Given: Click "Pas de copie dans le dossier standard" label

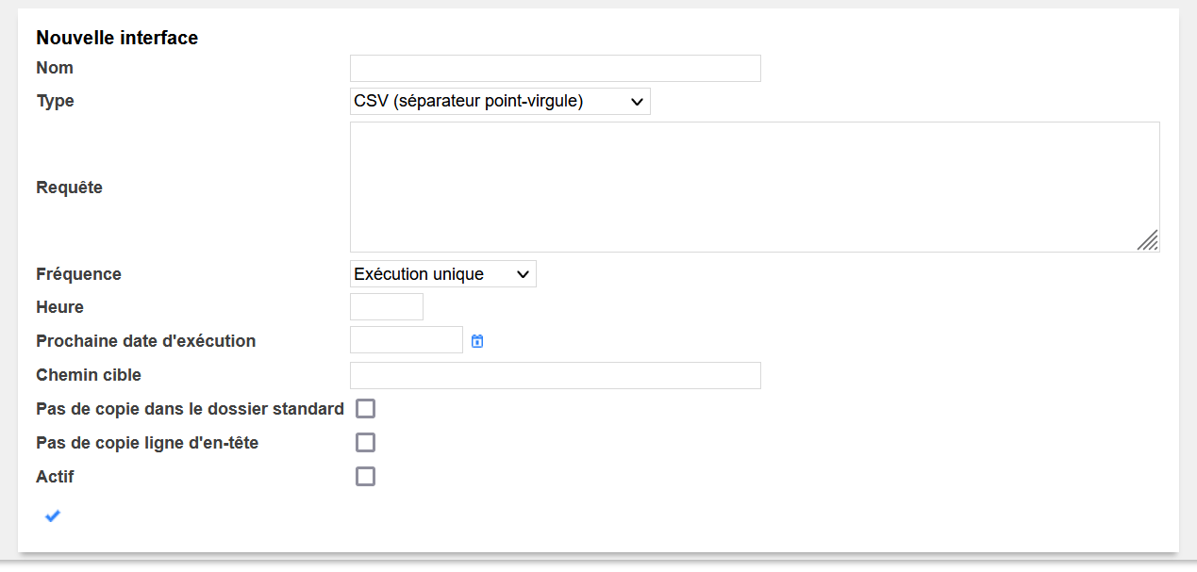Looking at the screenshot, I should tap(190, 409).
